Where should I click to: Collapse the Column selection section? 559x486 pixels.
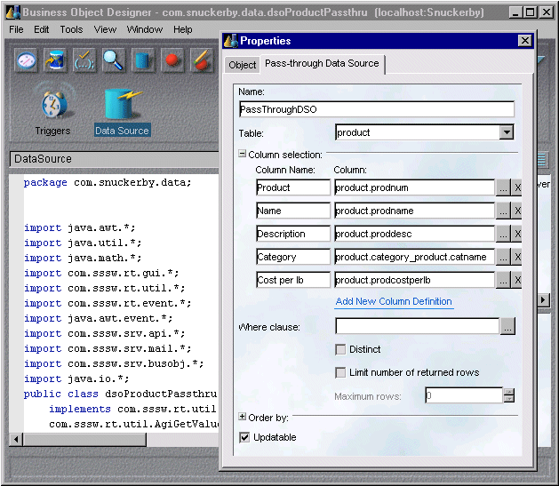click(x=242, y=154)
